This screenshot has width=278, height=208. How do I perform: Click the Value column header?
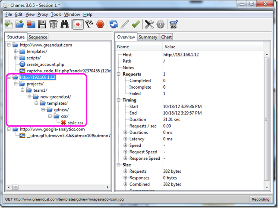[213, 47]
